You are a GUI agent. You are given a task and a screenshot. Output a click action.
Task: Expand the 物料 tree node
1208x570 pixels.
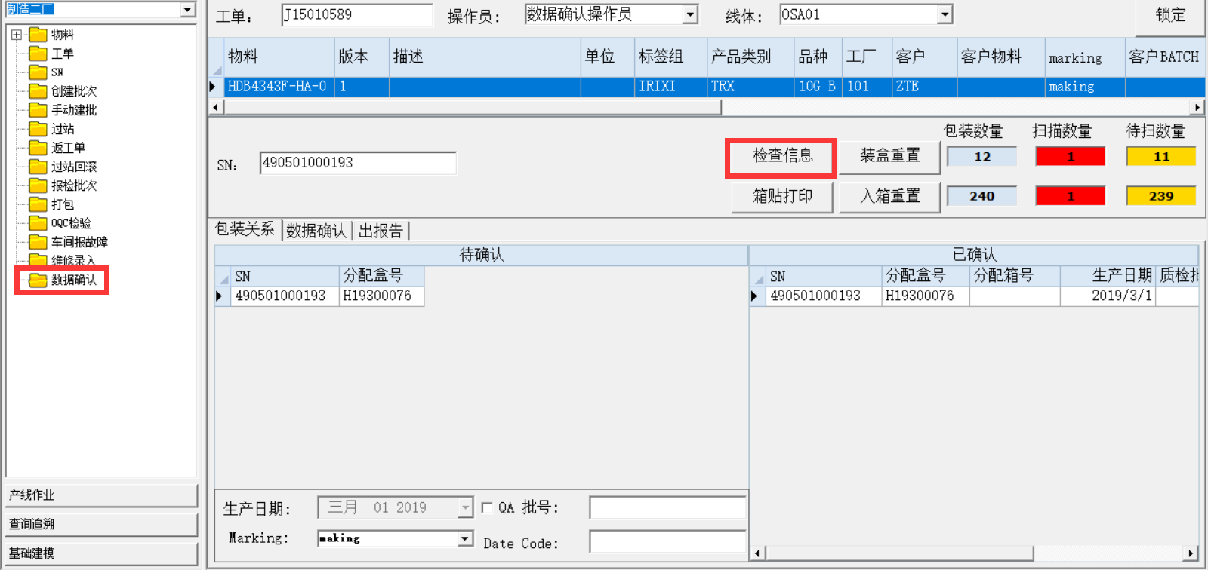(x=17, y=35)
